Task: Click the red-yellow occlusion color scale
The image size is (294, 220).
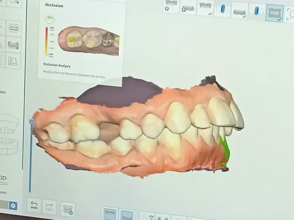Action: point(46,41)
